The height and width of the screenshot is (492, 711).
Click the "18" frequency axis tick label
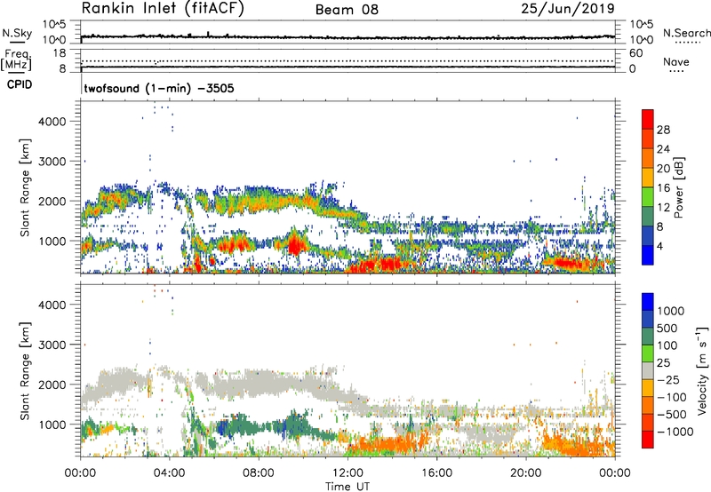pos(60,53)
